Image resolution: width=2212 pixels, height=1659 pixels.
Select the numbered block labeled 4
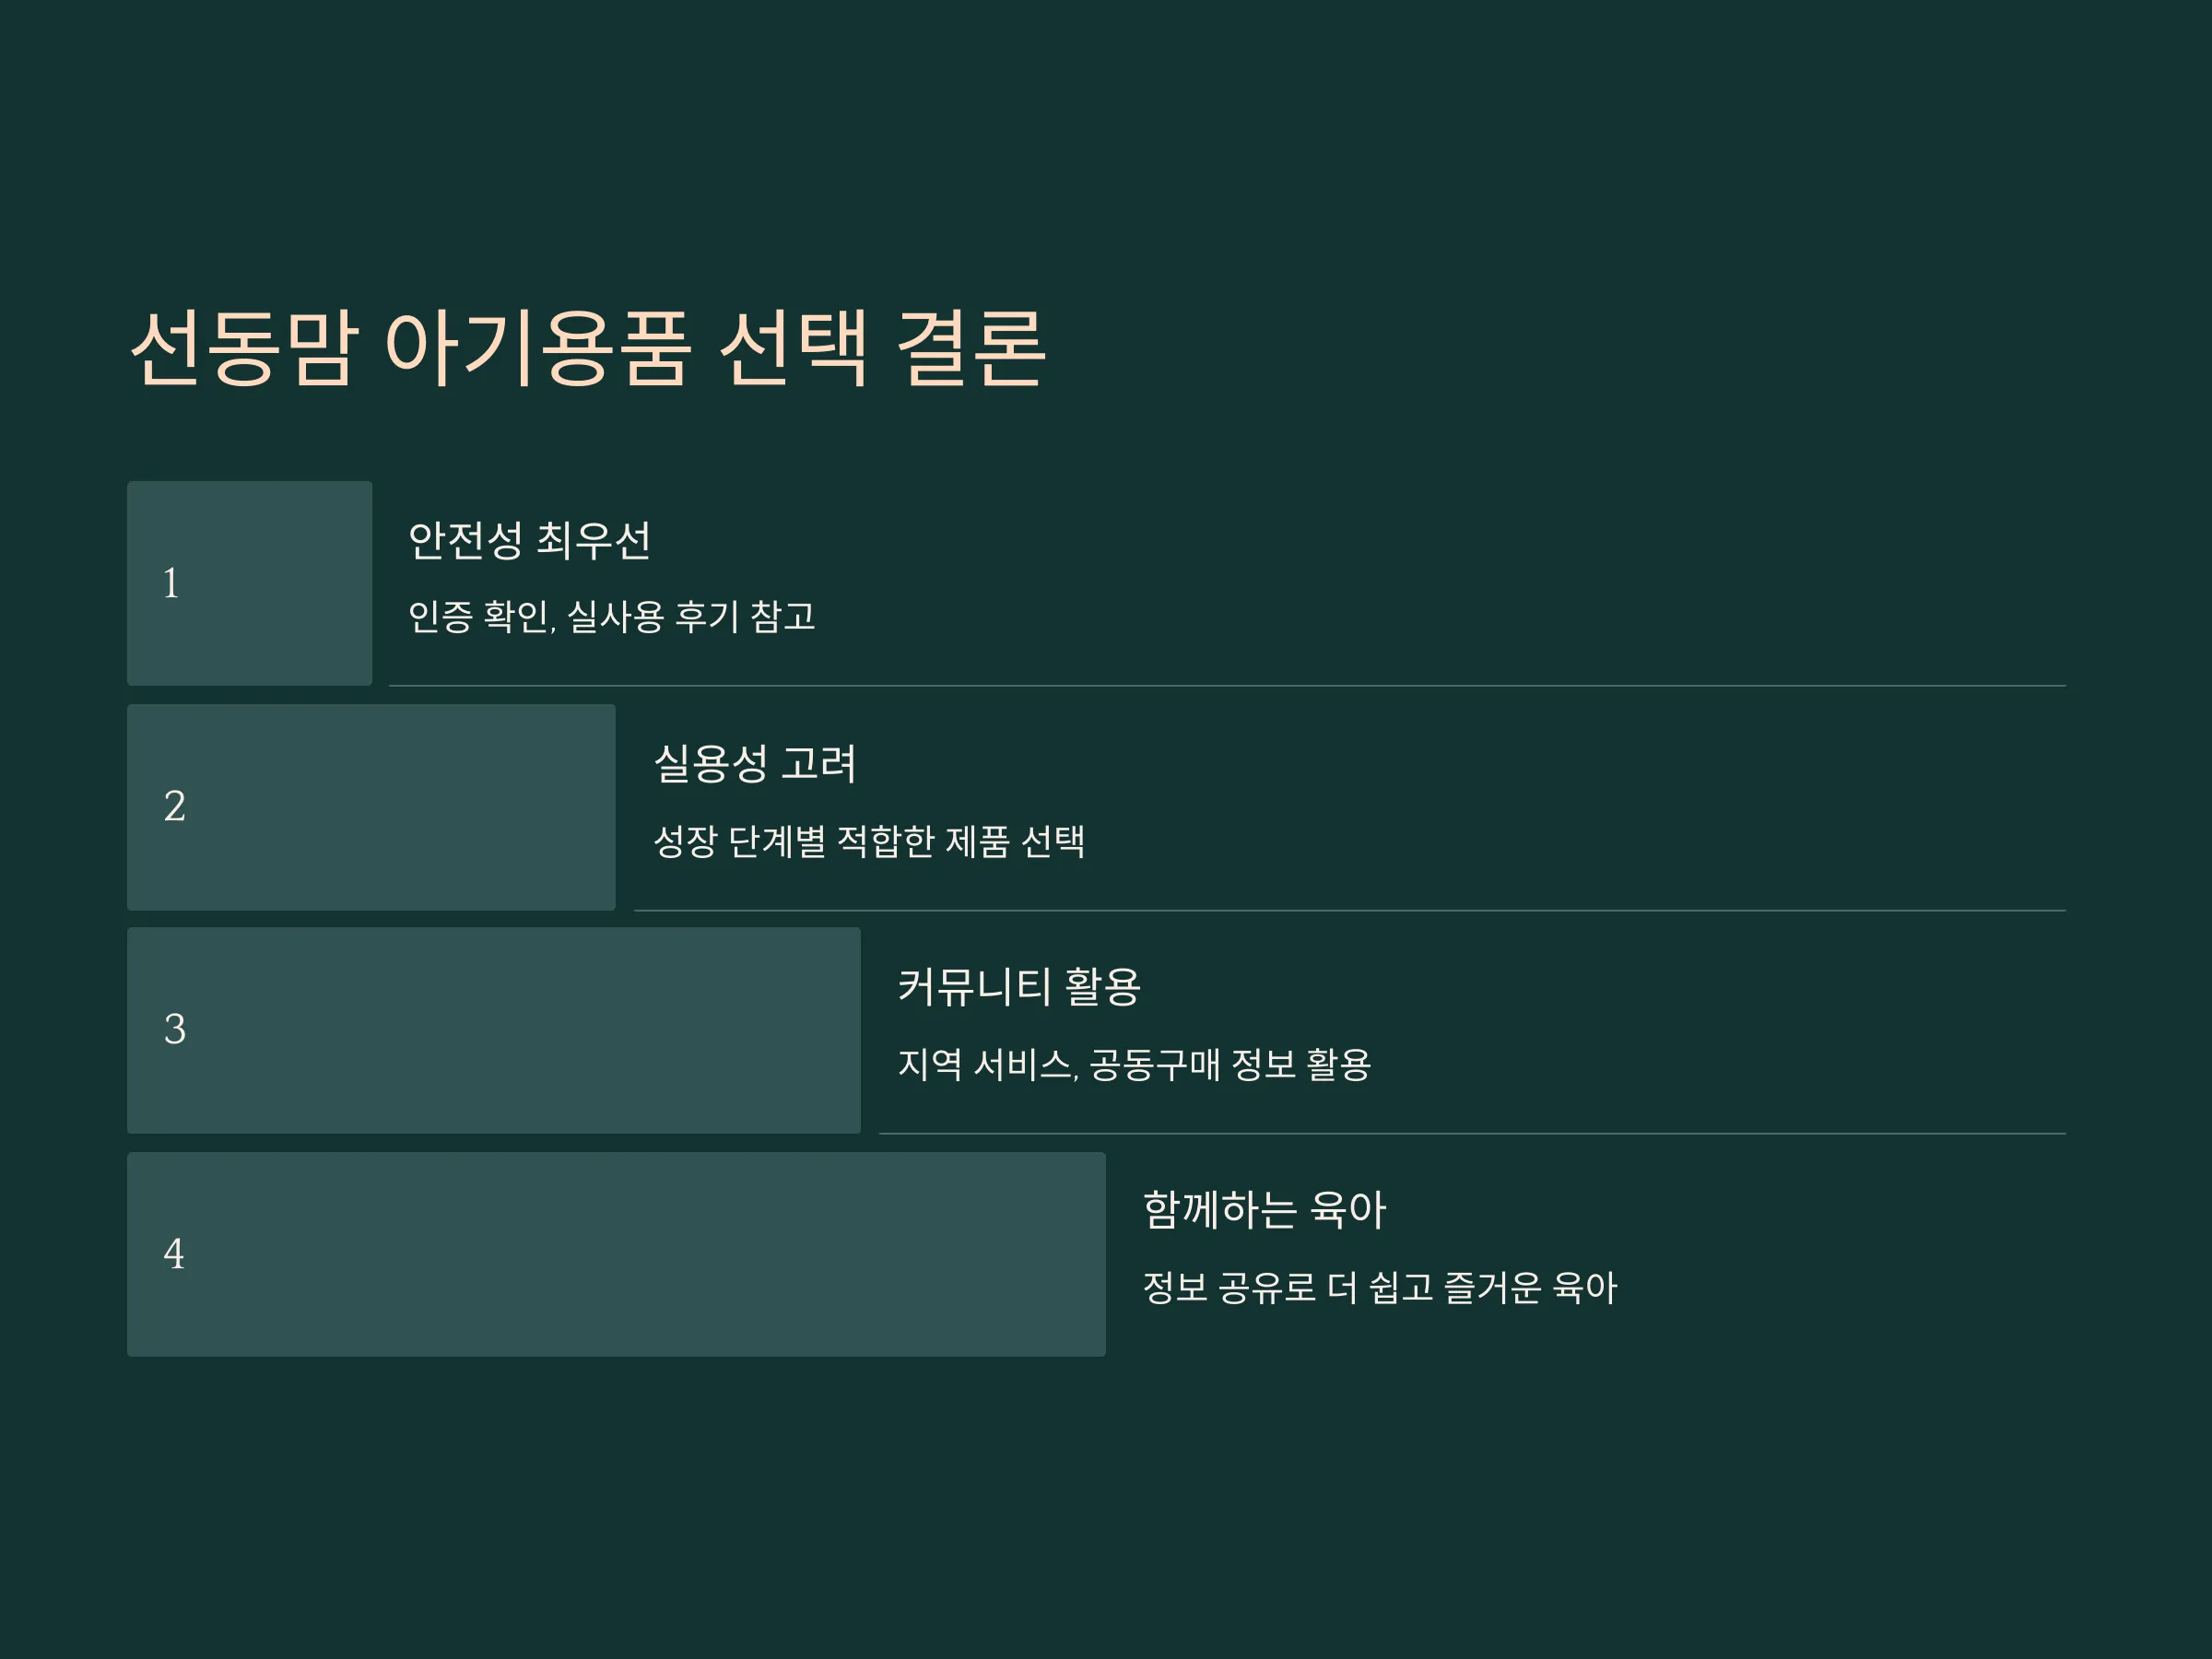(x=616, y=1254)
